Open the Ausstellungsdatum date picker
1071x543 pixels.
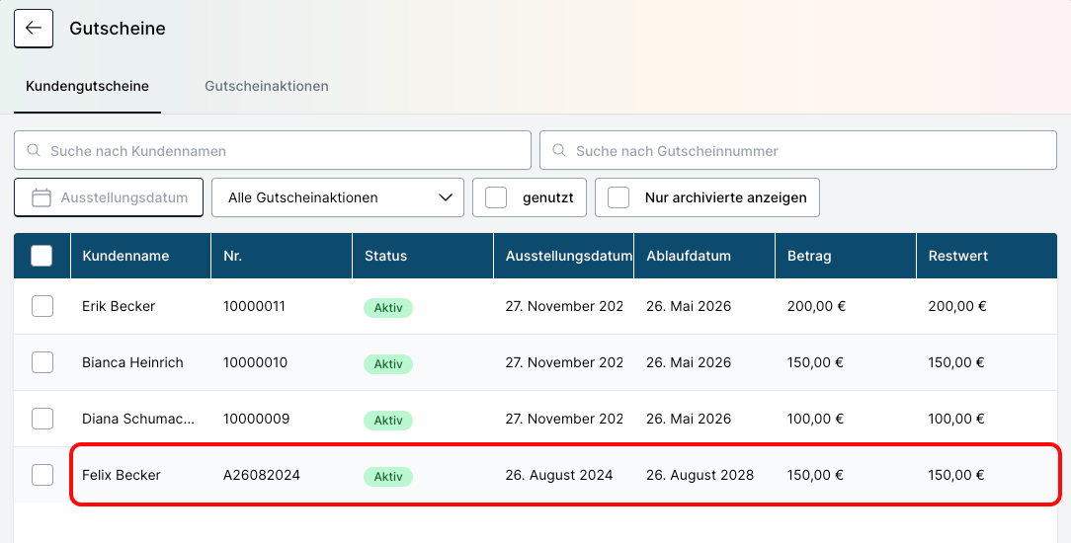click(x=124, y=197)
